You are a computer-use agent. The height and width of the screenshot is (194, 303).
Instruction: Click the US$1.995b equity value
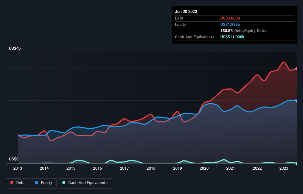pos(230,24)
